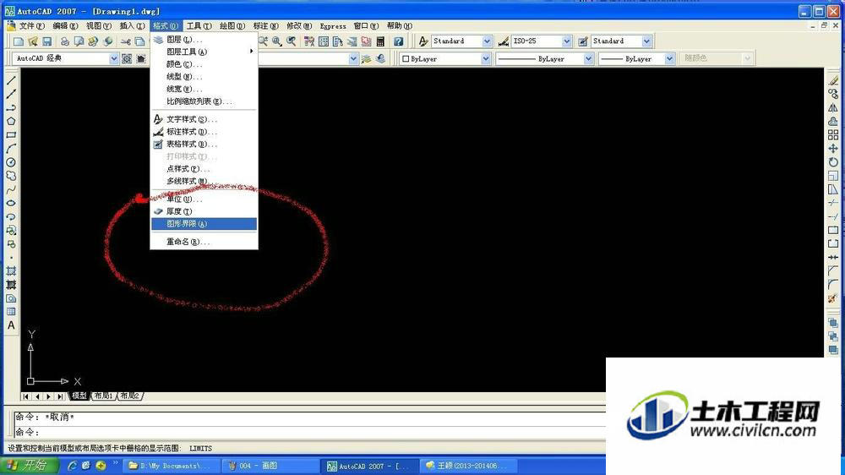Open the My Documents taskbar button

point(172,466)
